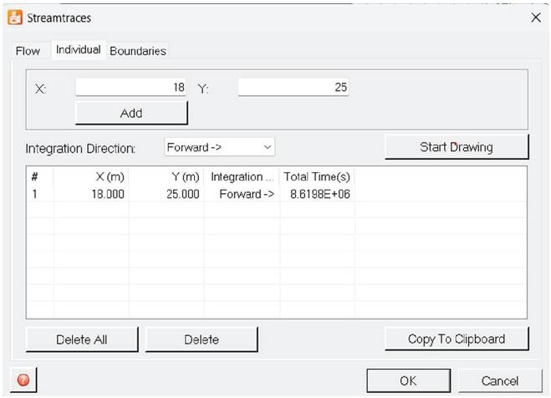Click the X (m) column header
The image size is (551, 398).
[91, 176]
